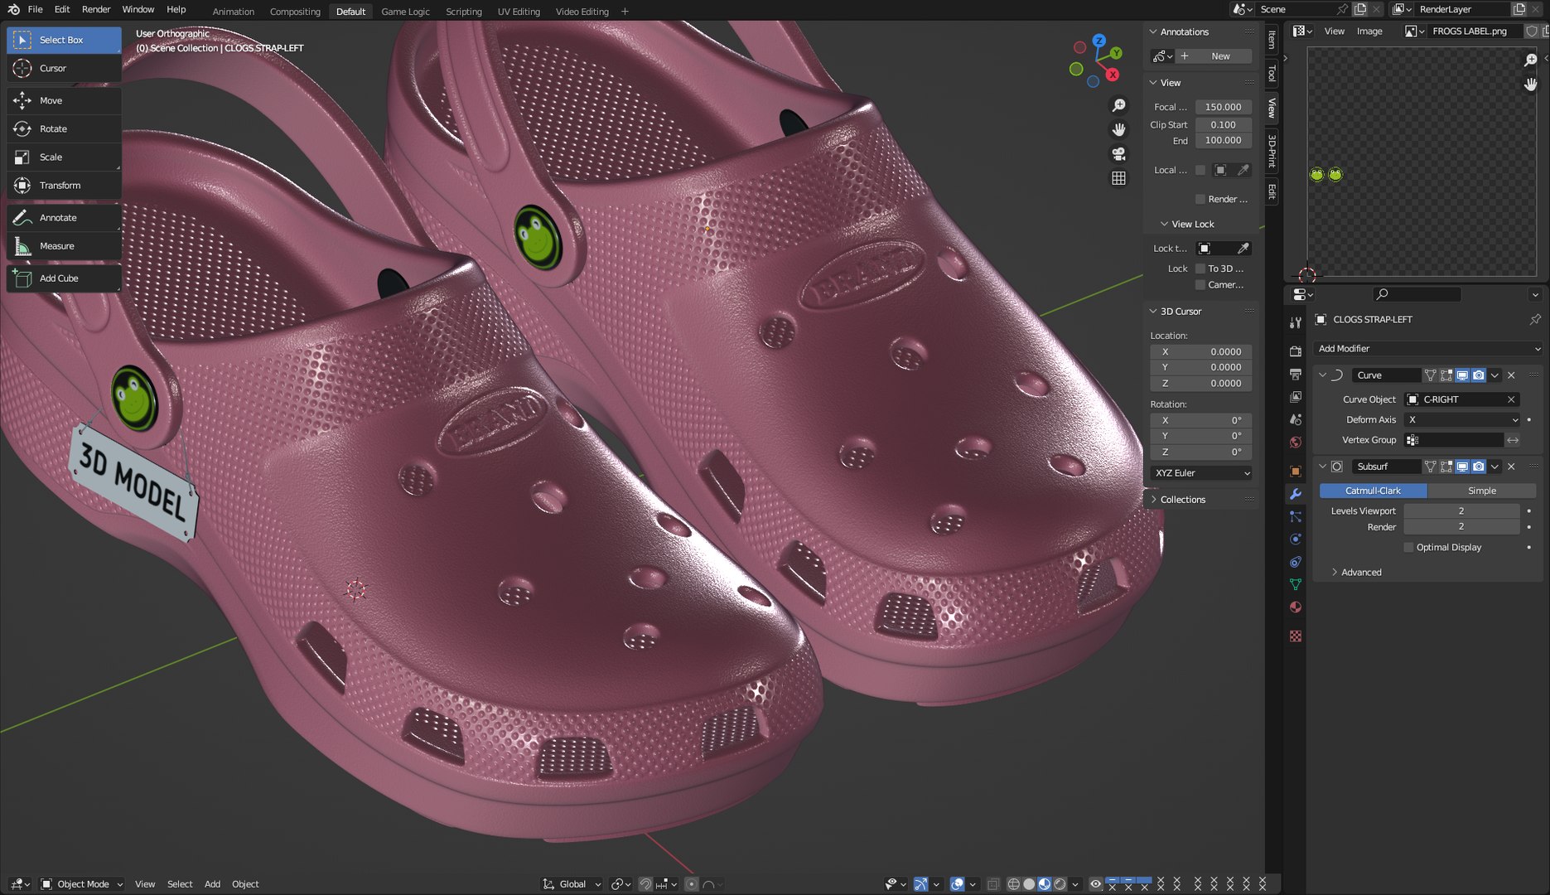The width and height of the screenshot is (1550, 895).
Task: Choose the Rotate tool
Action: 64,128
